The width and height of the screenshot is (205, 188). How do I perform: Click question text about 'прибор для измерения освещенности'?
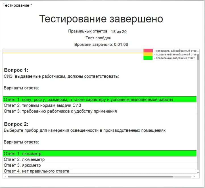pyautogui.click(x=85, y=130)
